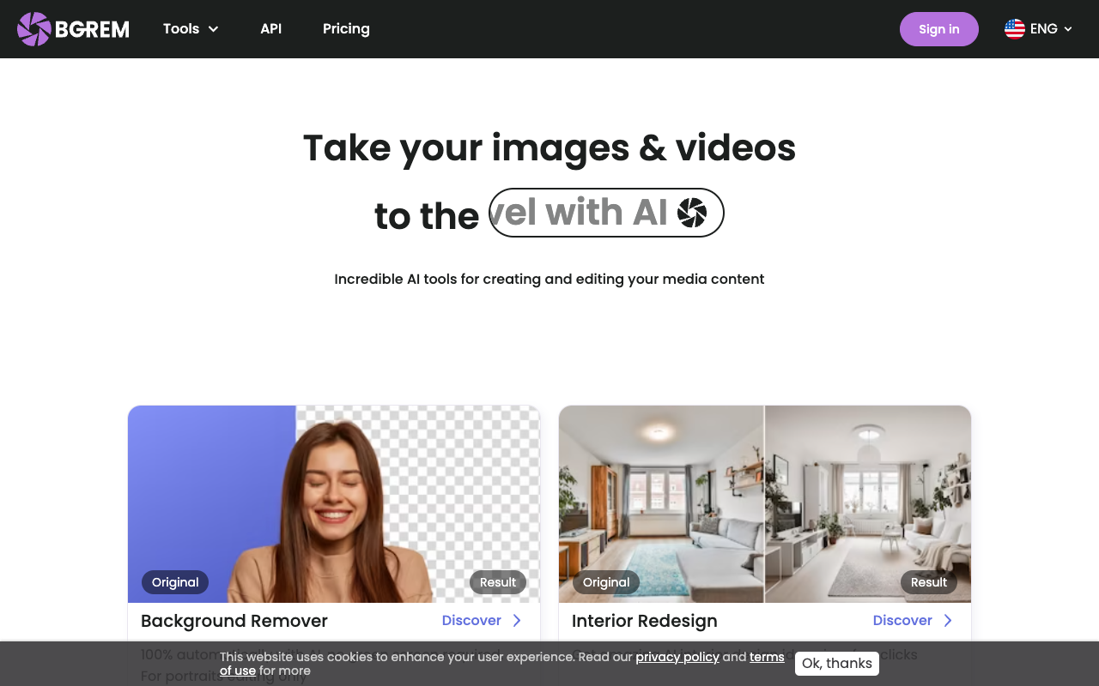Click the Interior Redesign title
This screenshot has width=1099, height=686.
[645, 621]
